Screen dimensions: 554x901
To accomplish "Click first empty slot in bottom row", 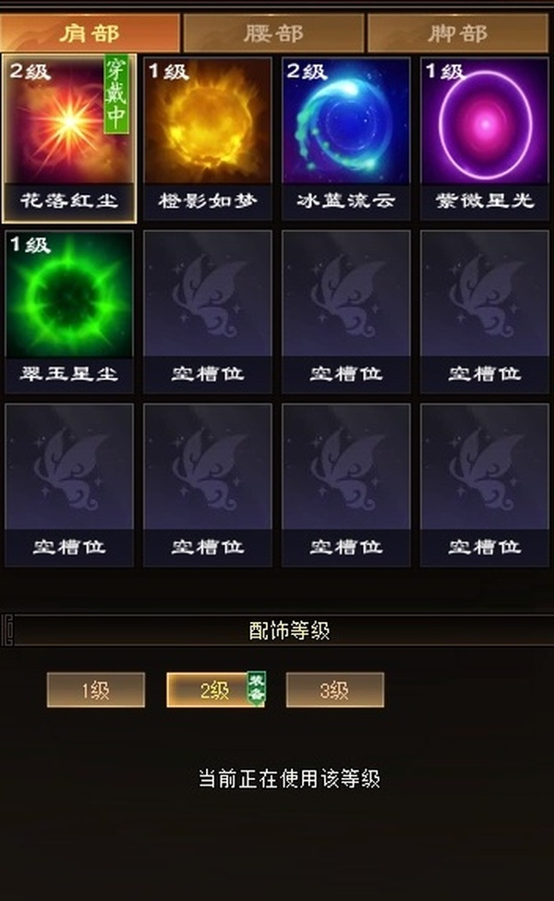I will pos(69,485).
